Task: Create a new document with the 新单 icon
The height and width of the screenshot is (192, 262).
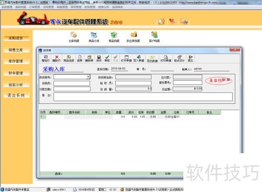Action: coord(80,58)
